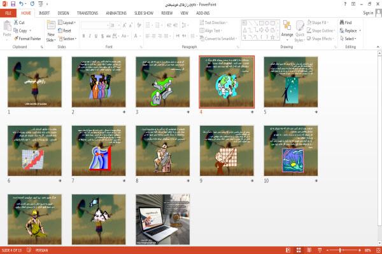Image resolution: width=382 pixels, height=254 pixels.
Task: Toggle text Shadow formatting
Action: [x=102, y=36]
